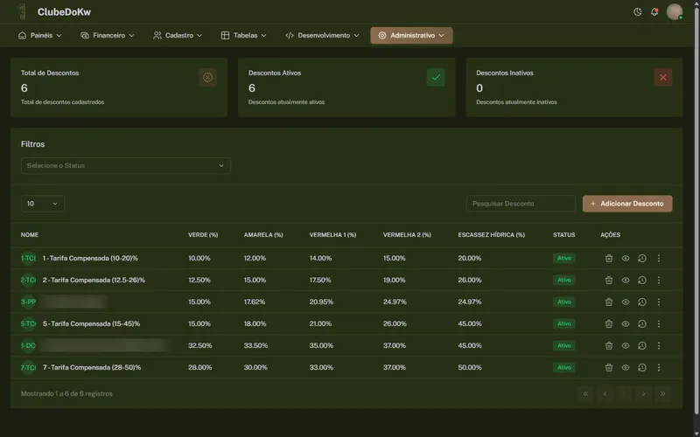700x437 pixels.
Task: Open history for 1 - Tarifa Compensada (10-20)%
Action: pyautogui.click(x=642, y=258)
